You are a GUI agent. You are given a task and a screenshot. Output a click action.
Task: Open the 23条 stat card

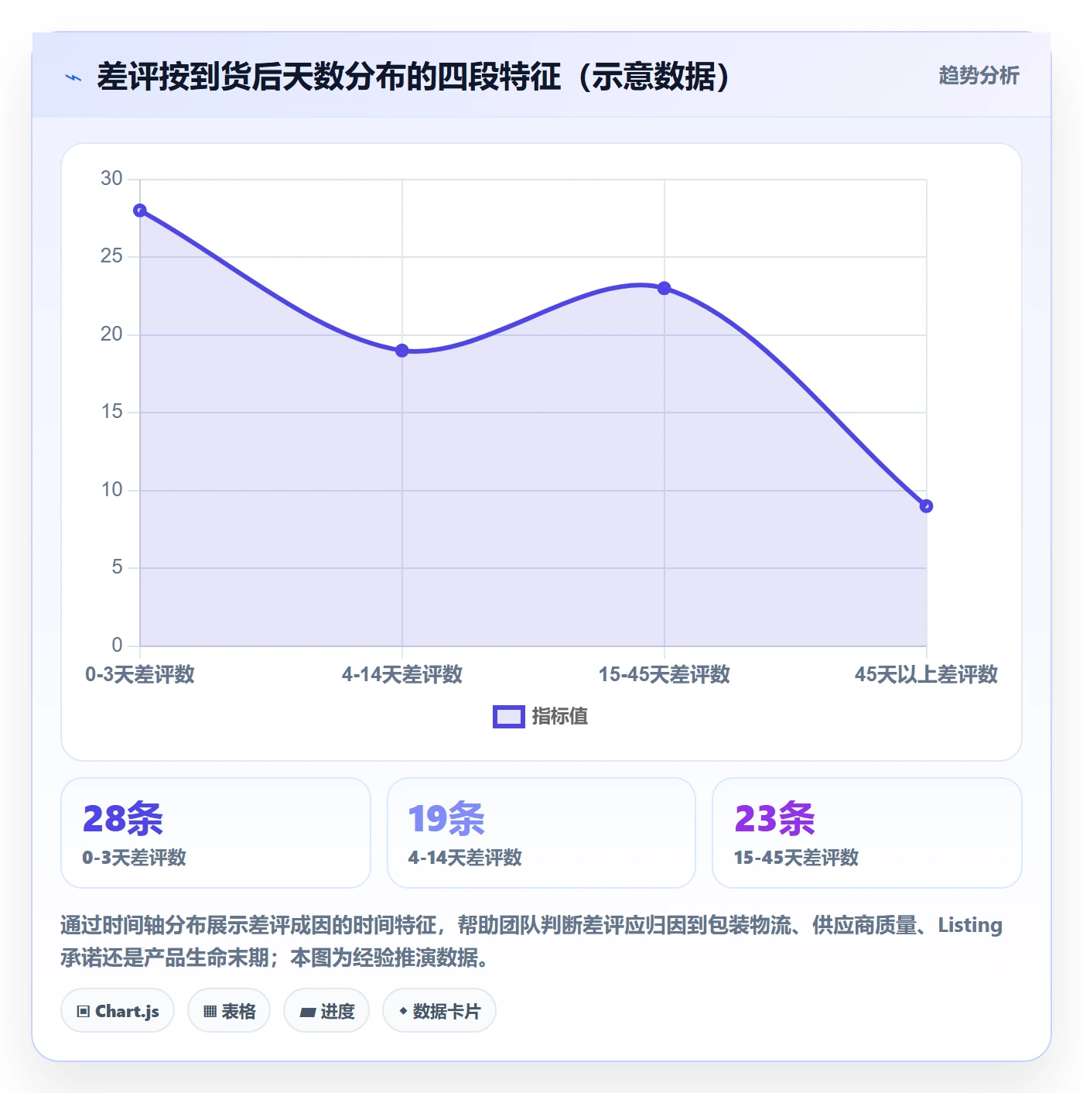[x=867, y=833]
